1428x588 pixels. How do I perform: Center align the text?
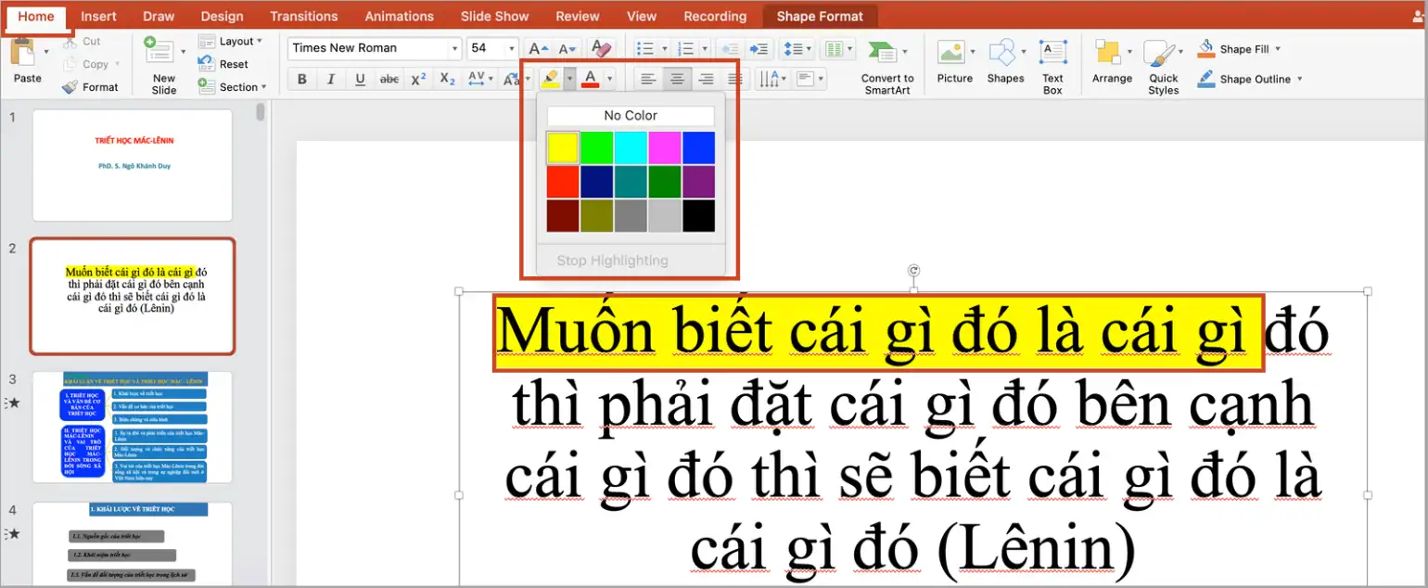pos(678,79)
